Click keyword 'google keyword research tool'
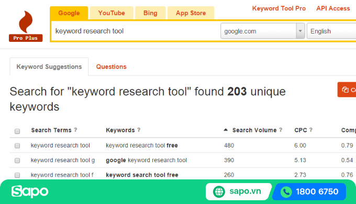The height and width of the screenshot is (204, 356). (147, 160)
